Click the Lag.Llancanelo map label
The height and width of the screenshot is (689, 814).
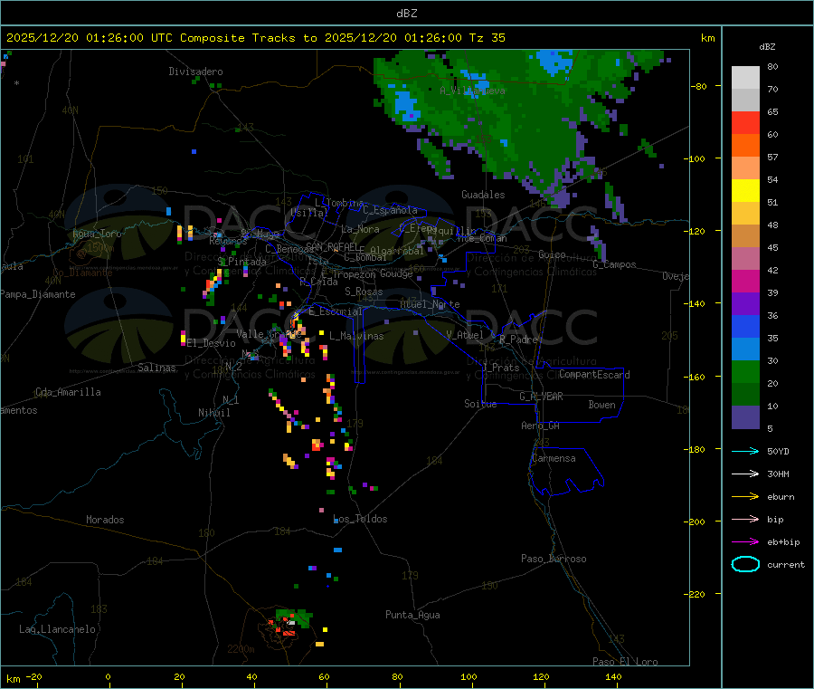(x=57, y=629)
